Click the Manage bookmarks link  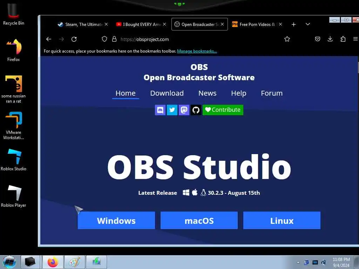pos(197,51)
